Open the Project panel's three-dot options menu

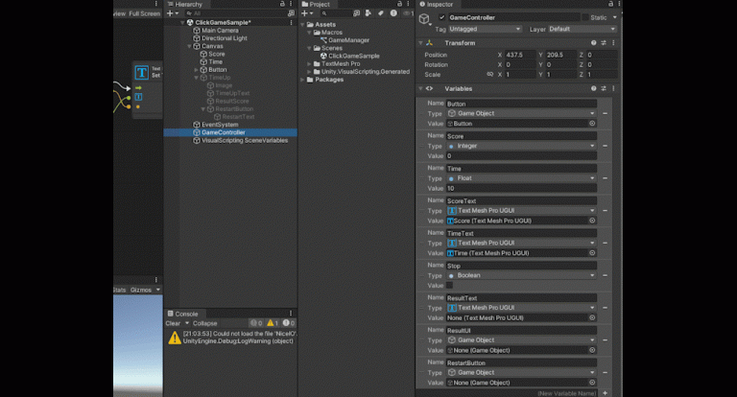pyautogui.click(x=408, y=4)
